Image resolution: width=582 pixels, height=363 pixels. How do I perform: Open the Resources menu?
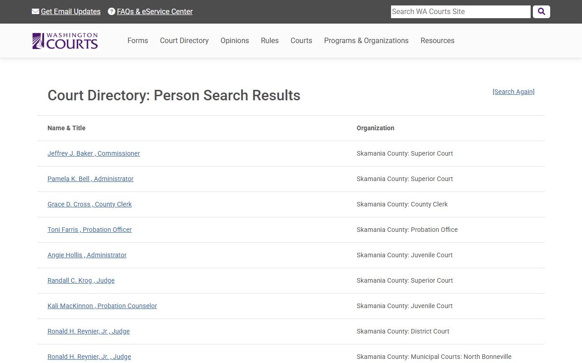(x=437, y=40)
